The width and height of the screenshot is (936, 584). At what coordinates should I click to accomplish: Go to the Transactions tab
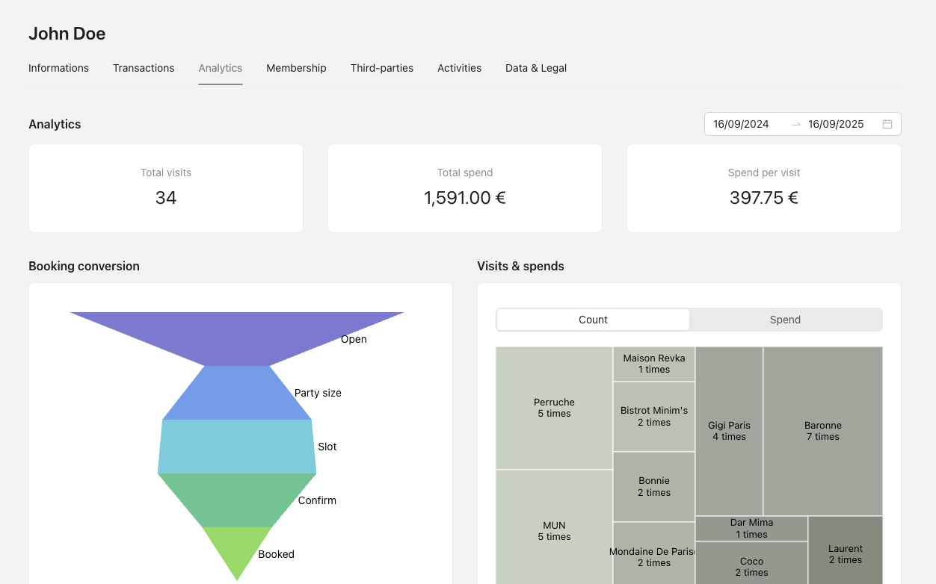(x=144, y=68)
